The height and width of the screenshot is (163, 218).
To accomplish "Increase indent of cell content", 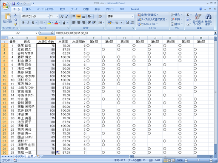I will coord(94,22).
